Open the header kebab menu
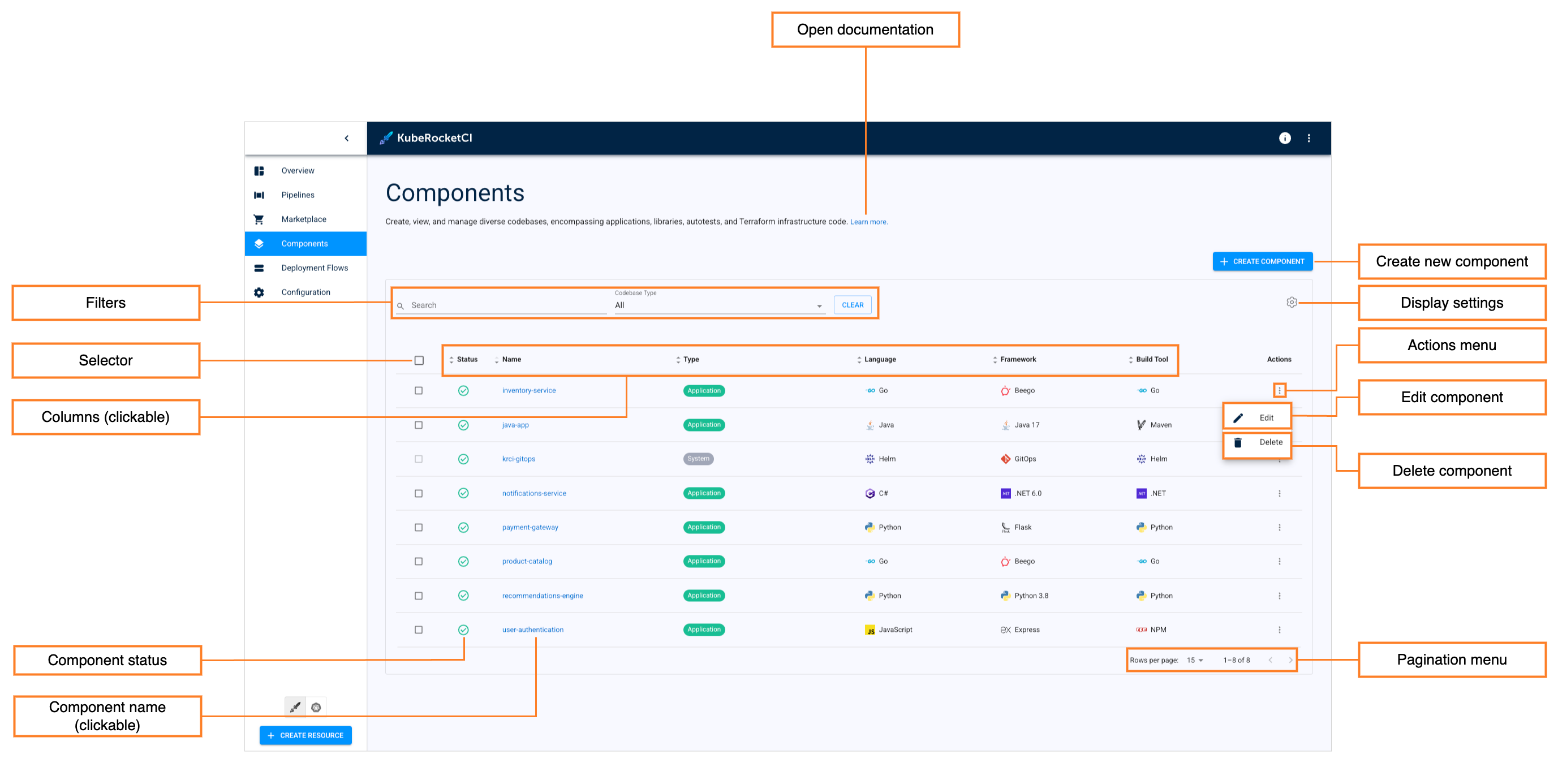 tap(1309, 138)
